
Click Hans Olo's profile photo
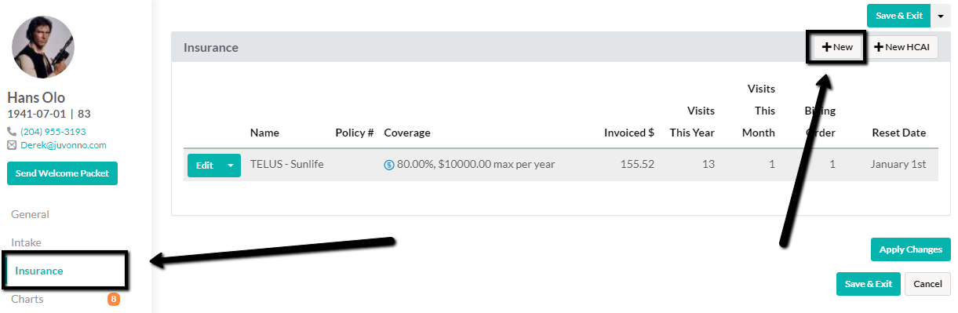coord(43,47)
